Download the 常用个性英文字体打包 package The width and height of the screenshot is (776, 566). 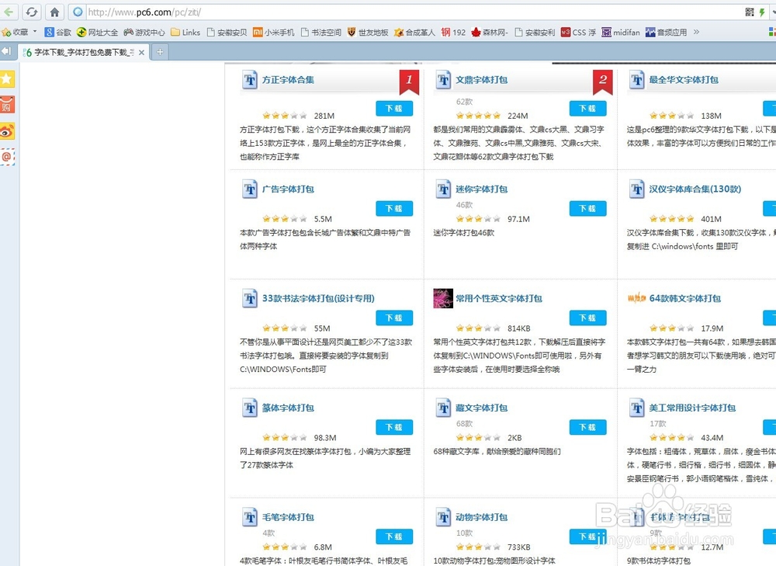(x=587, y=318)
